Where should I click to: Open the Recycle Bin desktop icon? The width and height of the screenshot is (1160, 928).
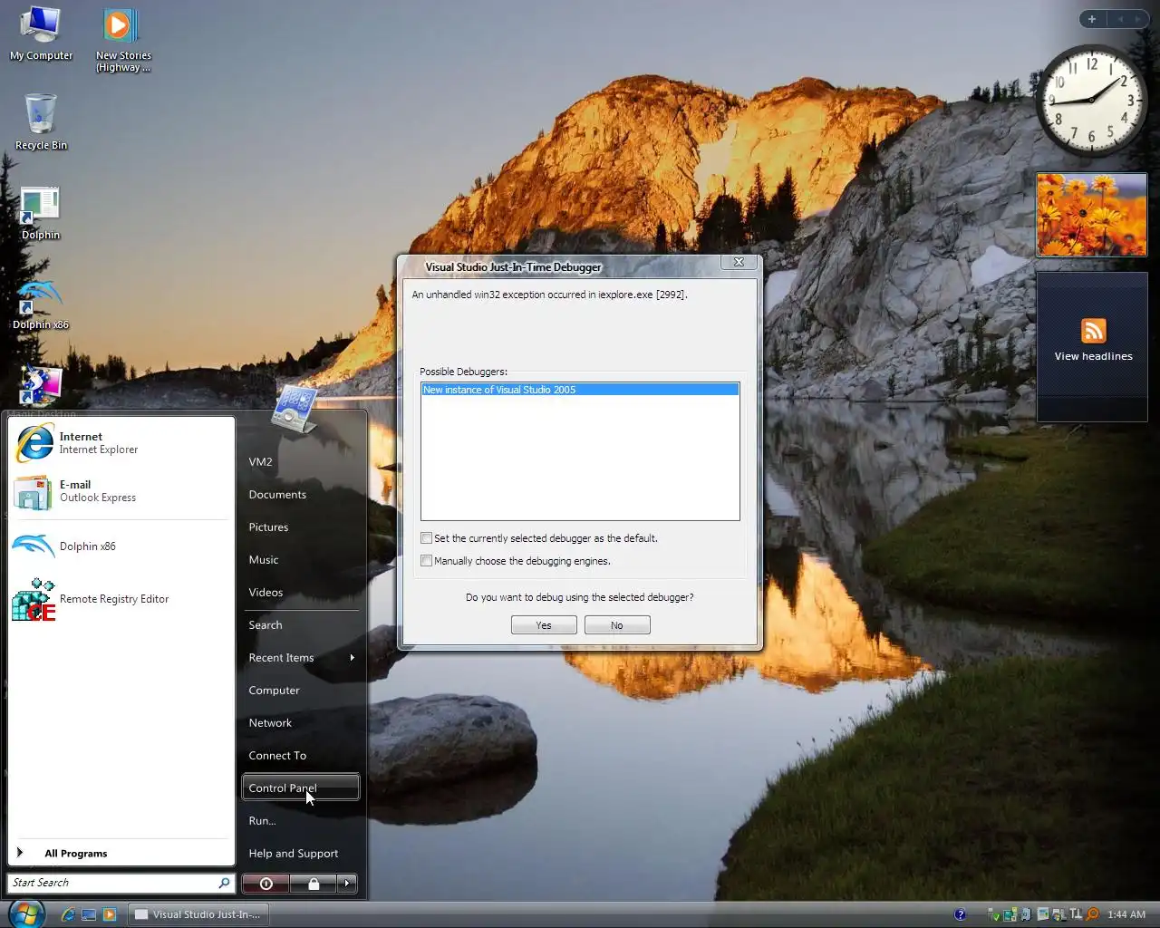click(41, 121)
